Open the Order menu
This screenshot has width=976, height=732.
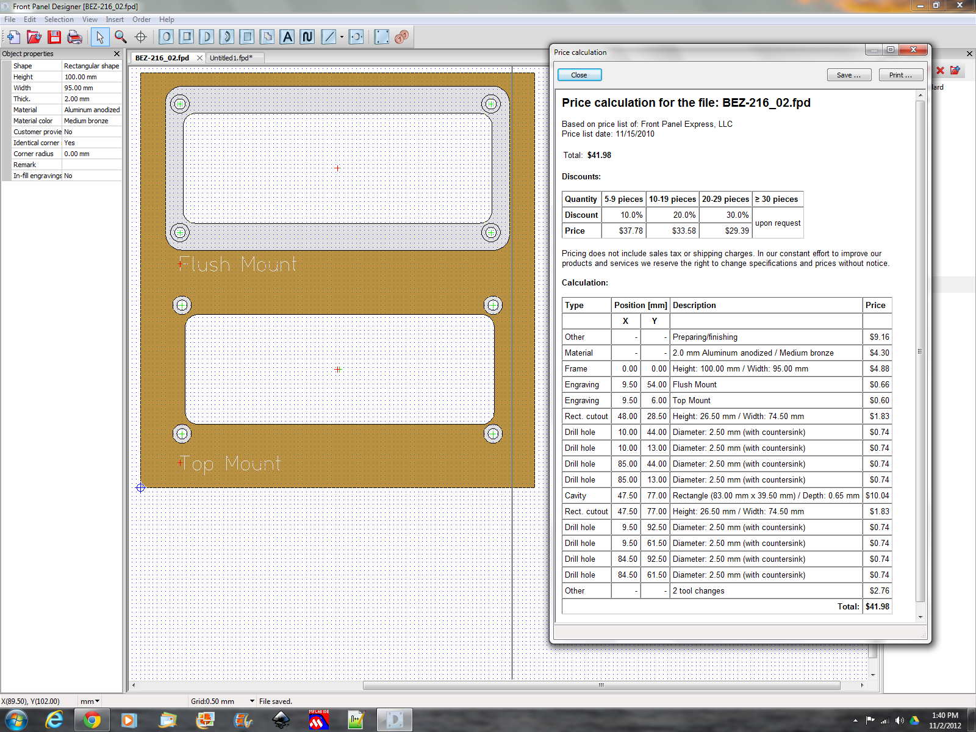click(x=142, y=20)
